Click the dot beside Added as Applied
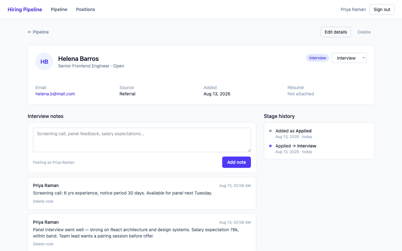 [x=270, y=131]
